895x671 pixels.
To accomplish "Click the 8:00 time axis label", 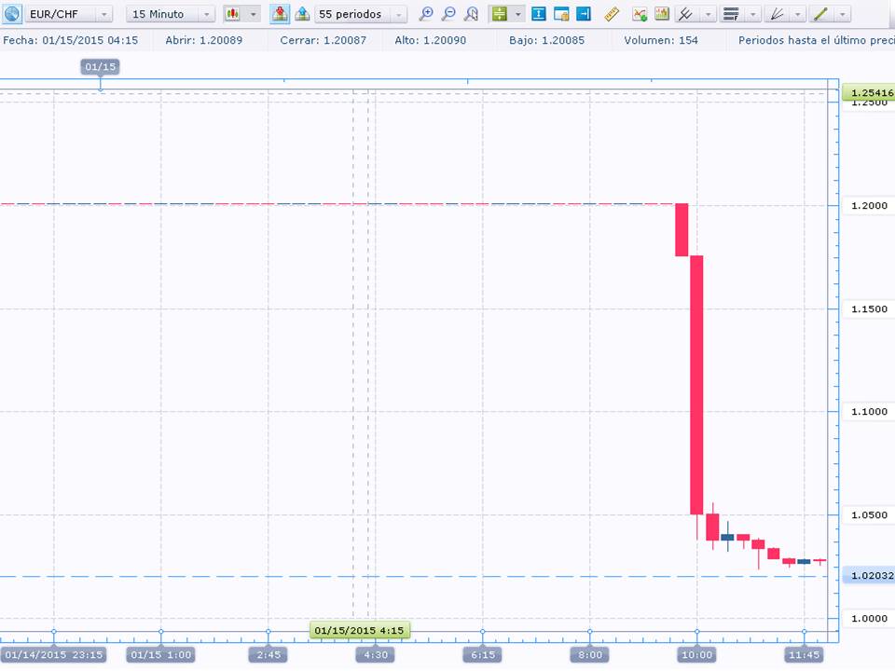I will (x=589, y=654).
